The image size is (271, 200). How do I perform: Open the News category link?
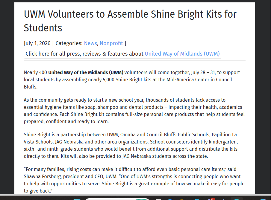point(90,43)
